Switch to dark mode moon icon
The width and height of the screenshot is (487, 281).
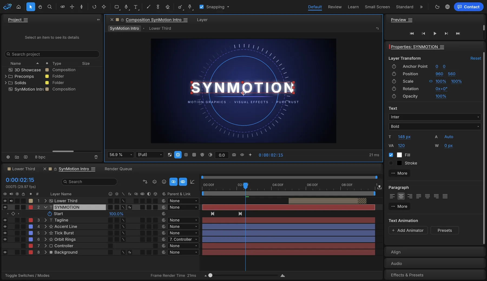tap(437, 7)
